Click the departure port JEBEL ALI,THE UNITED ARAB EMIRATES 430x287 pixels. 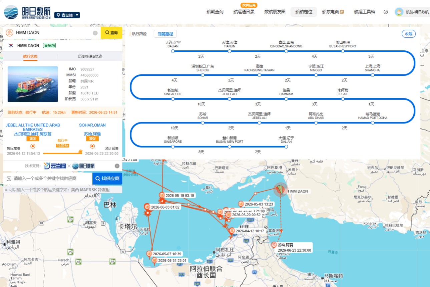(x=33, y=127)
